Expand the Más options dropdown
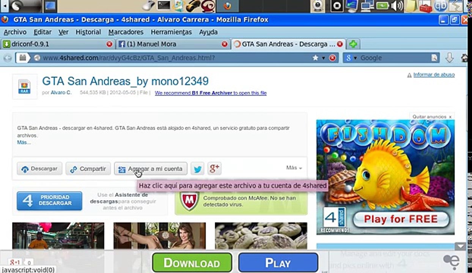The height and width of the screenshot is (273, 472). 294,168
